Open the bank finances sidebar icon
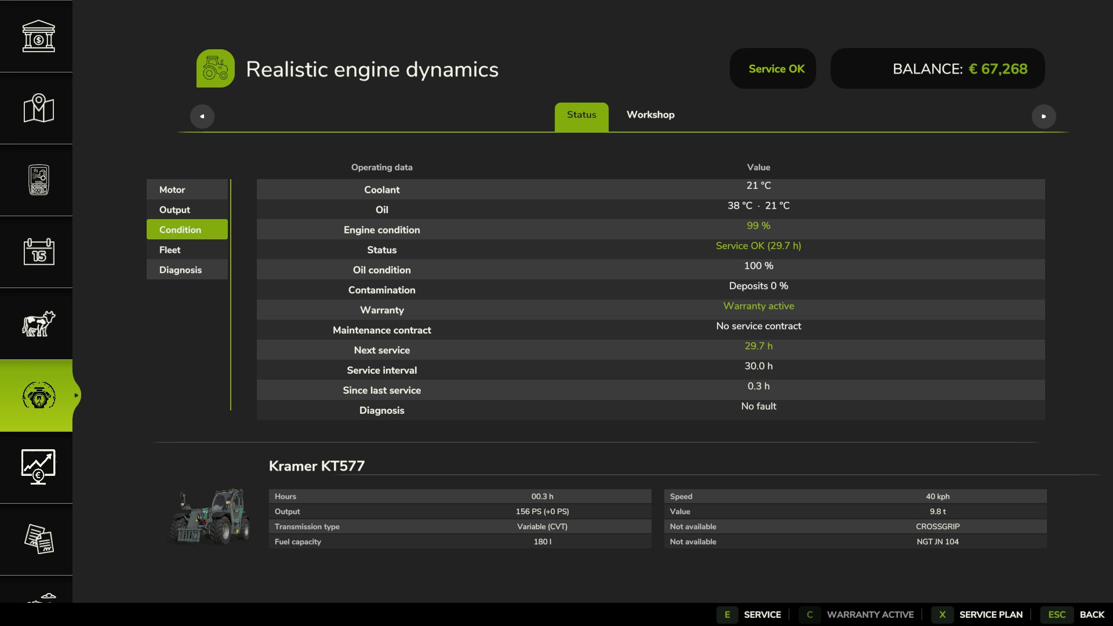This screenshot has height=626, width=1113. coord(38,36)
